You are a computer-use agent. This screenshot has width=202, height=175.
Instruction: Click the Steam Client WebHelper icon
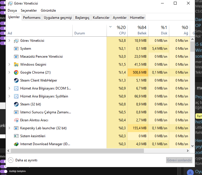click(x=16, y=80)
